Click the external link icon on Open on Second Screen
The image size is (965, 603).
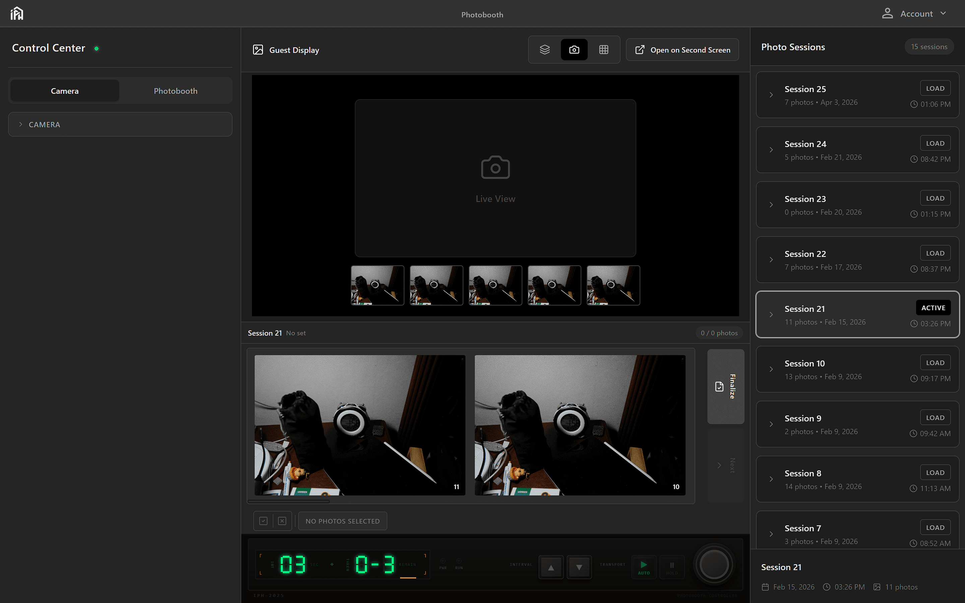(640, 50)
